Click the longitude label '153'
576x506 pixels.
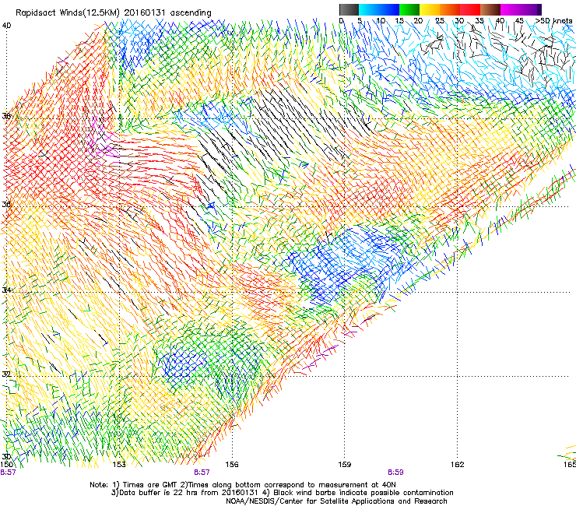point(119,465)
